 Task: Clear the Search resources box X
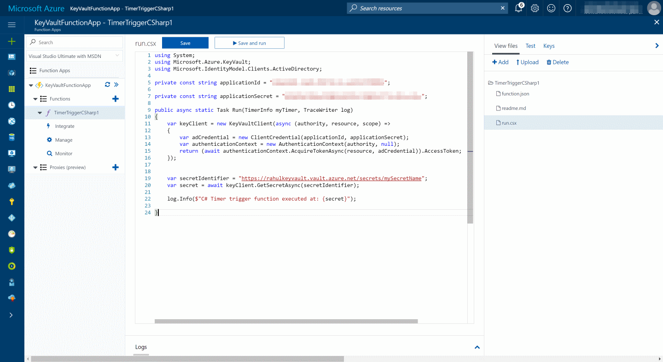pos(503,8)
